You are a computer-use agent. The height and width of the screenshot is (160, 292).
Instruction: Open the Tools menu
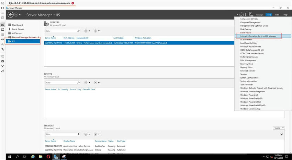[269, 15]
